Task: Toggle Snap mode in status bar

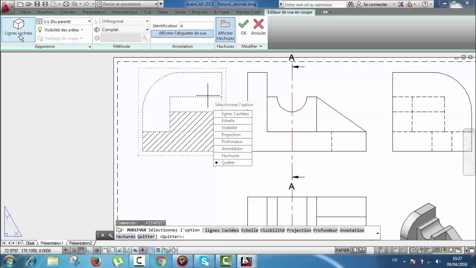Action: (x=74, y=251)
